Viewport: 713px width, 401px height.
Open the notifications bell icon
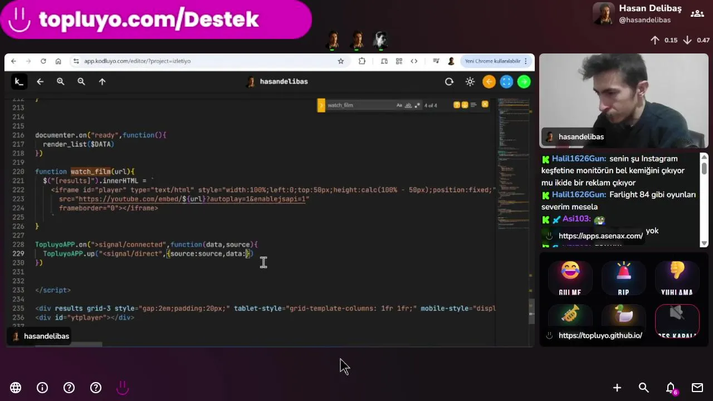point(671,388)
